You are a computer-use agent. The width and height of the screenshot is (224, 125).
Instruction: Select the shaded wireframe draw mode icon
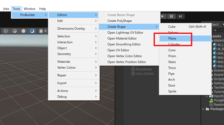[14, 31]
